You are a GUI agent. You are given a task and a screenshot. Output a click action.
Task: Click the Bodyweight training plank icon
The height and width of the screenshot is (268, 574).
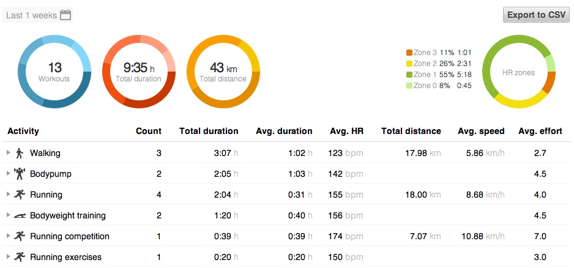click(20, 215)
